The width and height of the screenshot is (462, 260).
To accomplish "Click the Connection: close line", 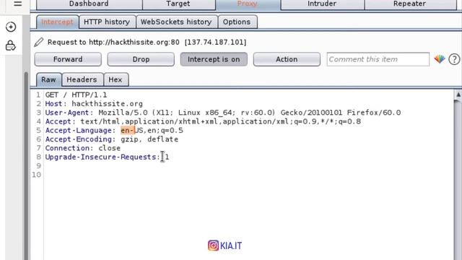I will 83,148.
